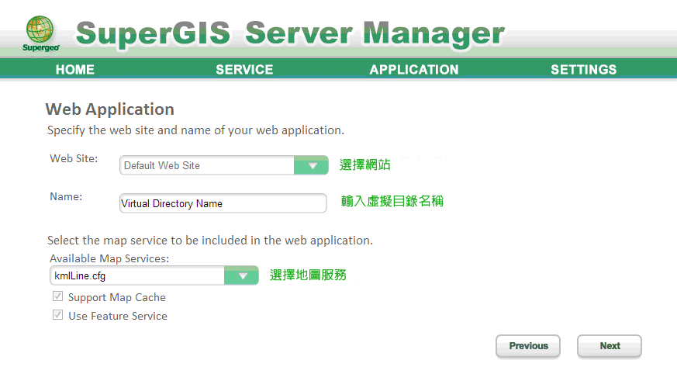Click the 'Use Feature Service' label text
Screen dimensions: 677x374
click(x=118, y=316)
